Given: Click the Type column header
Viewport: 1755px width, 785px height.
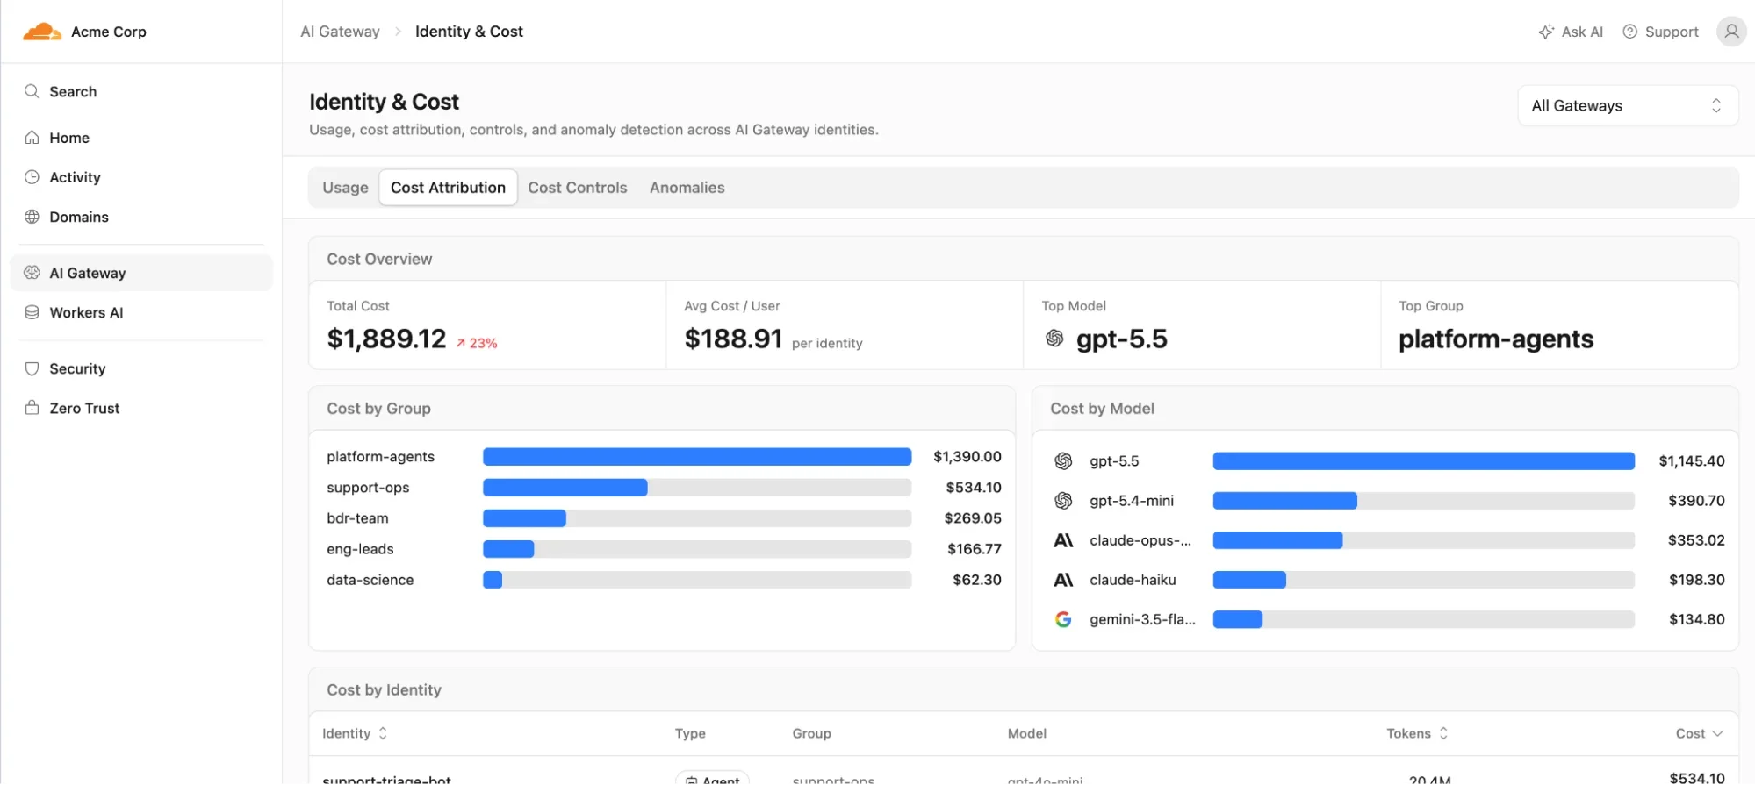Looking at the screenshot, I should tap(690, 733).
